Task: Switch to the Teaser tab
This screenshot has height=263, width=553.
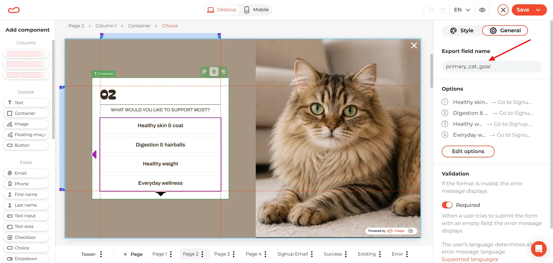Action: (x=88, y=254)
